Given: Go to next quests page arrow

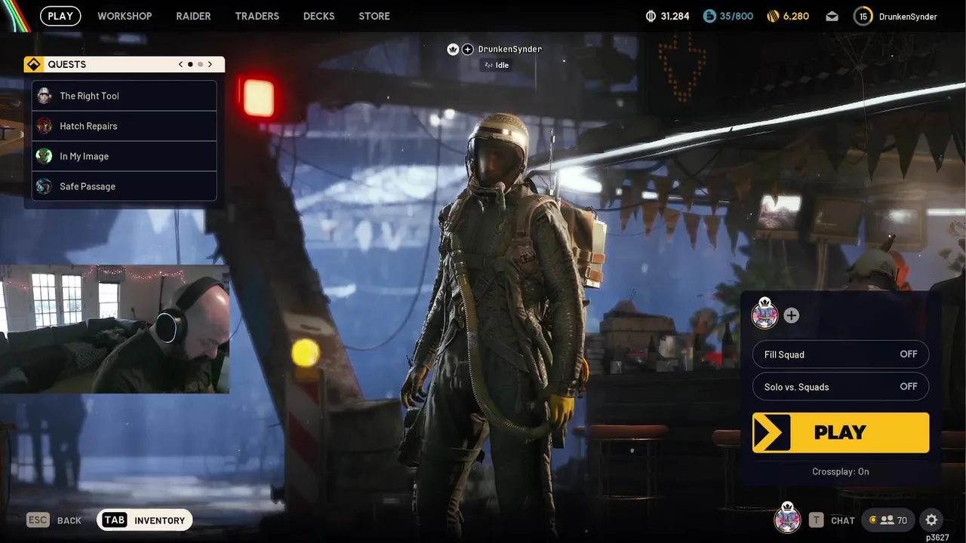Looking at the screenshot, I should [210, 64].
